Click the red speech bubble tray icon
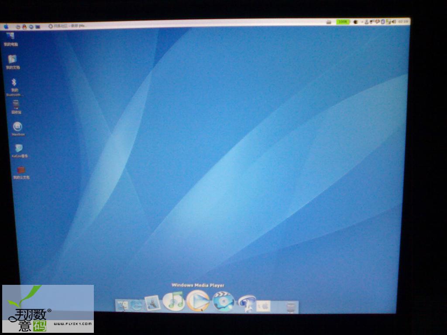447x335 pixels. point(378,21)
